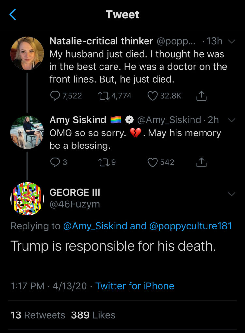Image resolution: width=245 pixels, height=333 pixels.
Task: Open Natalie's profile picture
Action: tap(27, 53)
